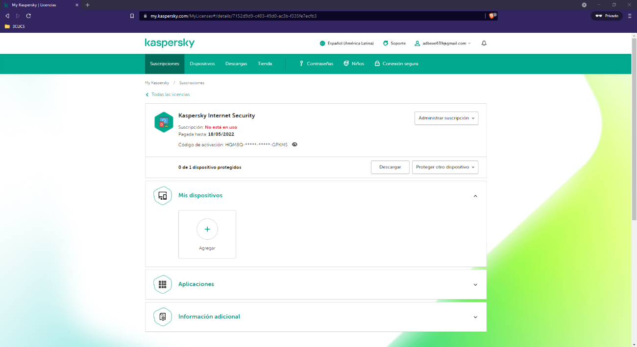
Task: Open the Contraseñas menu item
Action: 317,64
